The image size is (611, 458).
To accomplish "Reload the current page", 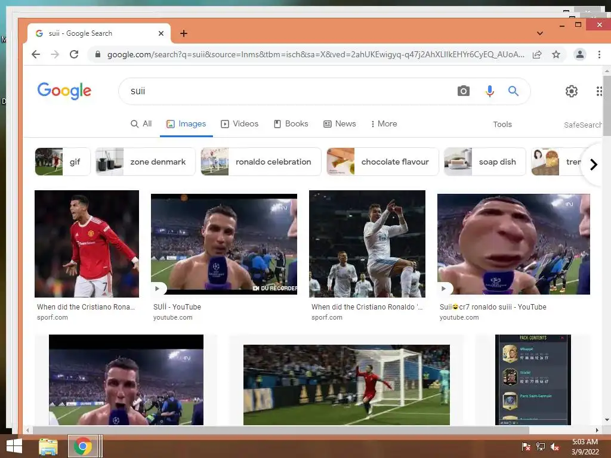I will click(x=74, y=54).
